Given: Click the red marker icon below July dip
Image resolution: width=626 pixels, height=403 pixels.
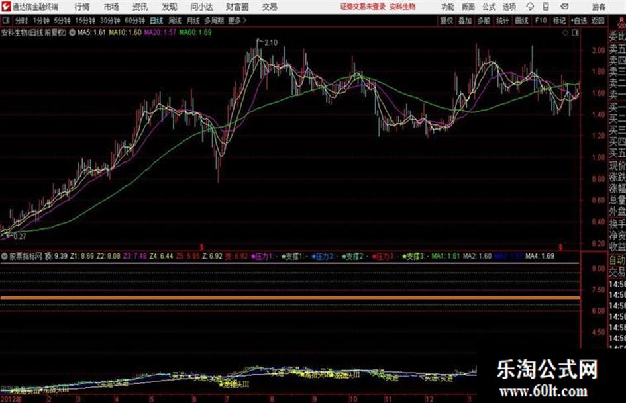Looking at the screenshot, I should click(x=201, y=247).
